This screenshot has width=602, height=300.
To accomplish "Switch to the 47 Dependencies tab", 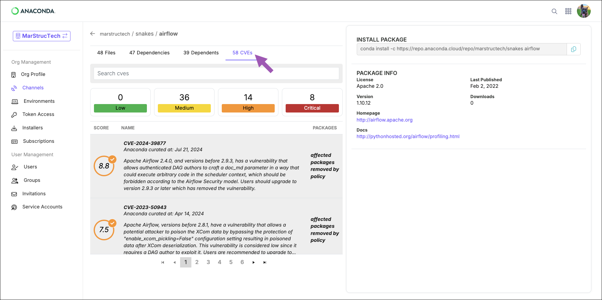I will coord(149,53).
